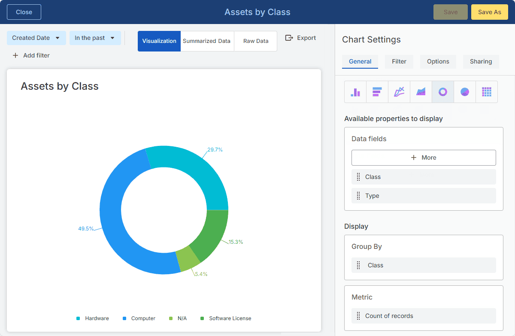Choose the table grid chart type
This screenshot has width=515, height=336.
pos(487,92)
